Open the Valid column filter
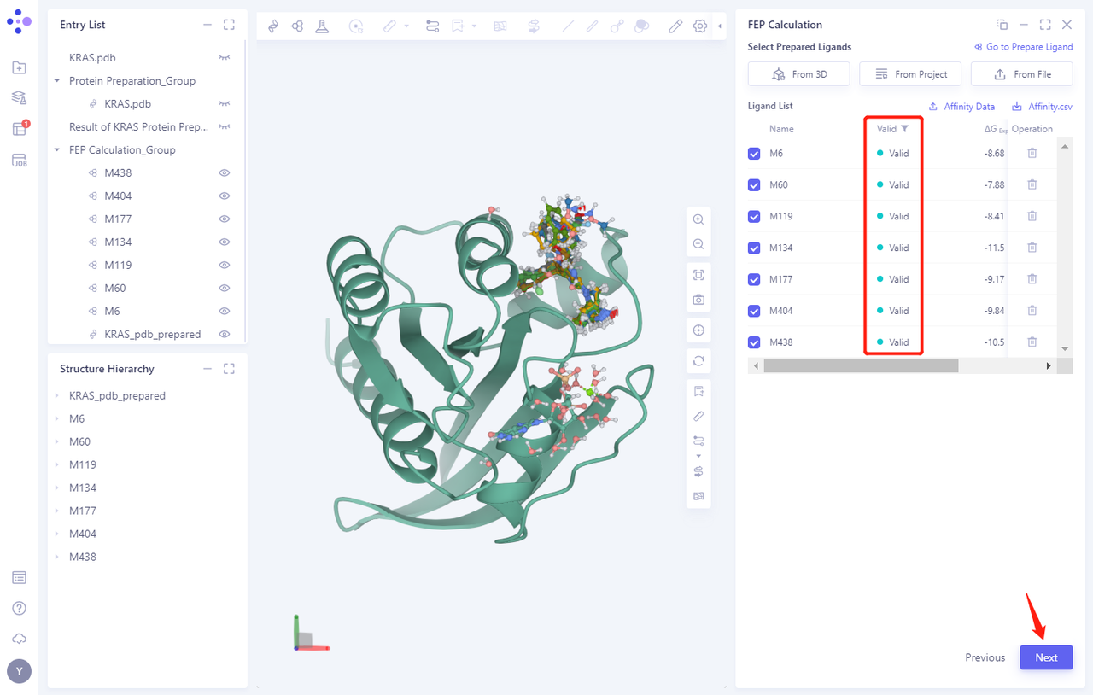 point(905,129)
